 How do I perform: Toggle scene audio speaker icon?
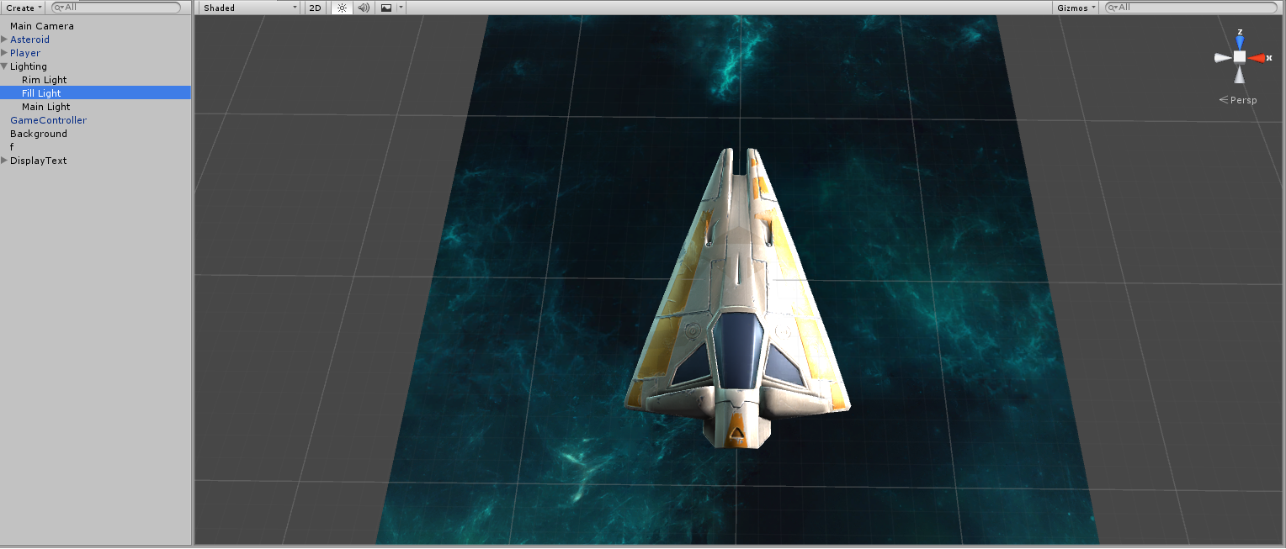click(364, 8)
